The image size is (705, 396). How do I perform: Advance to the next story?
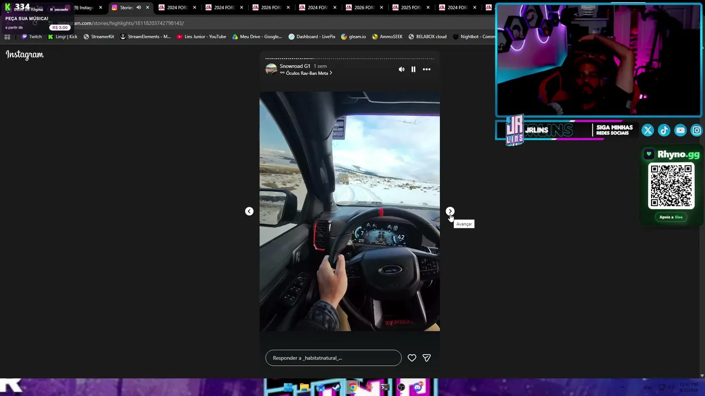coord(450,211)
